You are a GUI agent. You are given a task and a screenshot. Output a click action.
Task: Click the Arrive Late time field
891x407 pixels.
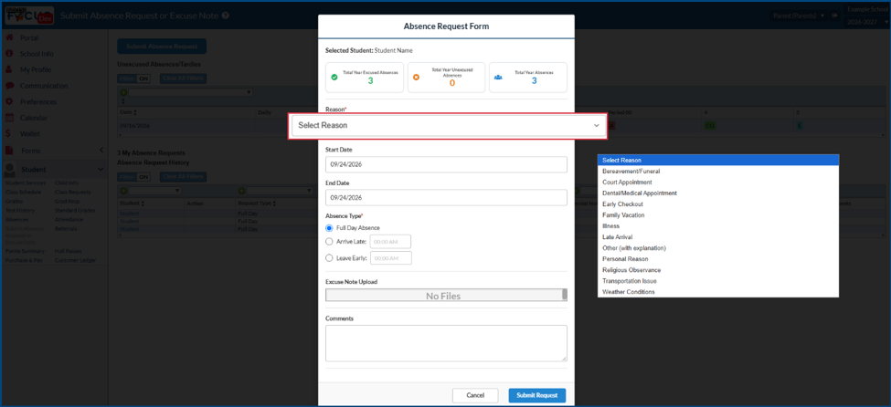point(390,241)
